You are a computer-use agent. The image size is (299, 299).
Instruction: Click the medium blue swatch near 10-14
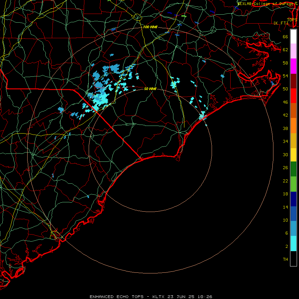293,214
